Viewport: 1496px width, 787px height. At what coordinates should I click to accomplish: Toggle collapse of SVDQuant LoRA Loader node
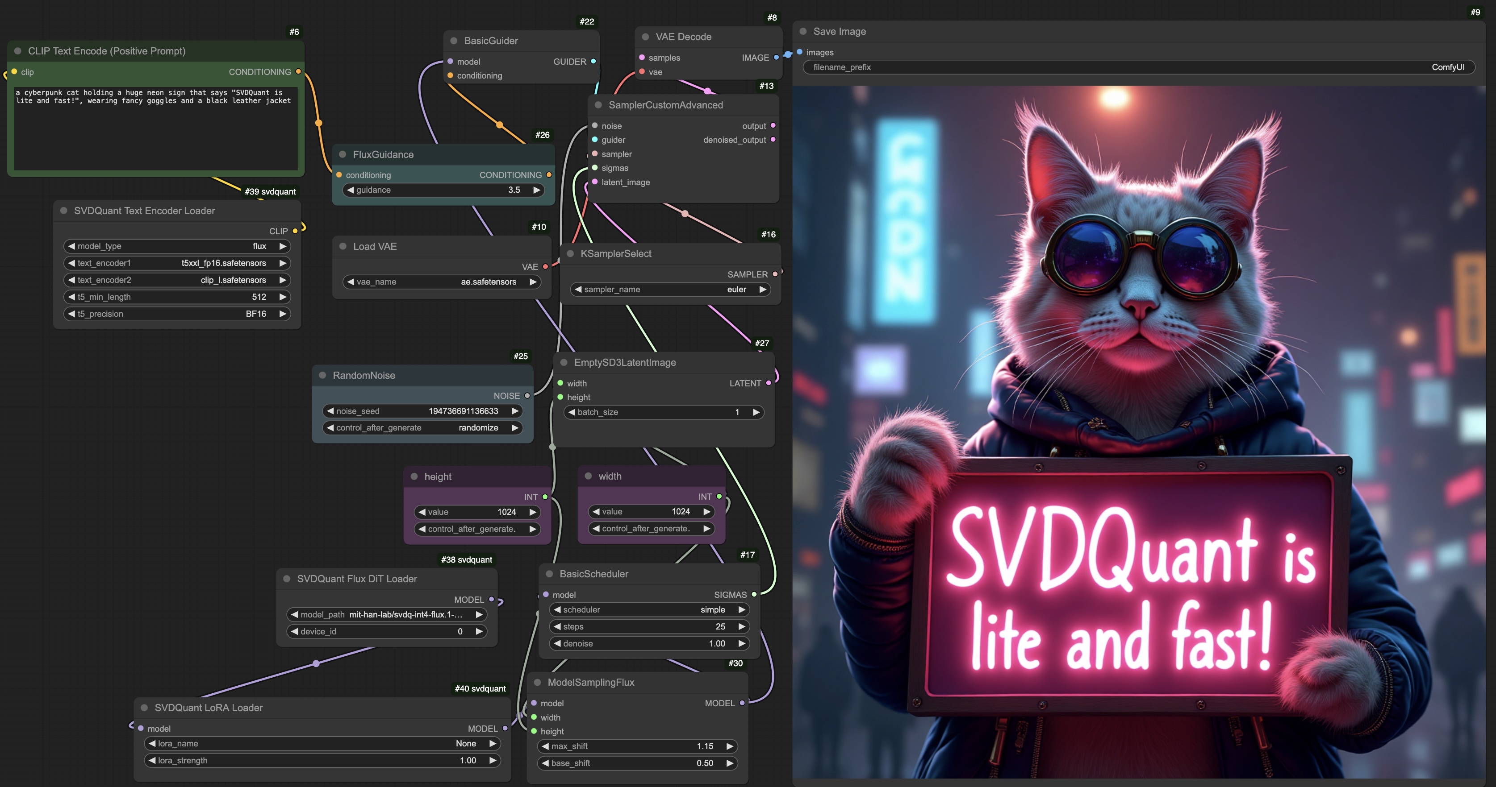(144, 708)
